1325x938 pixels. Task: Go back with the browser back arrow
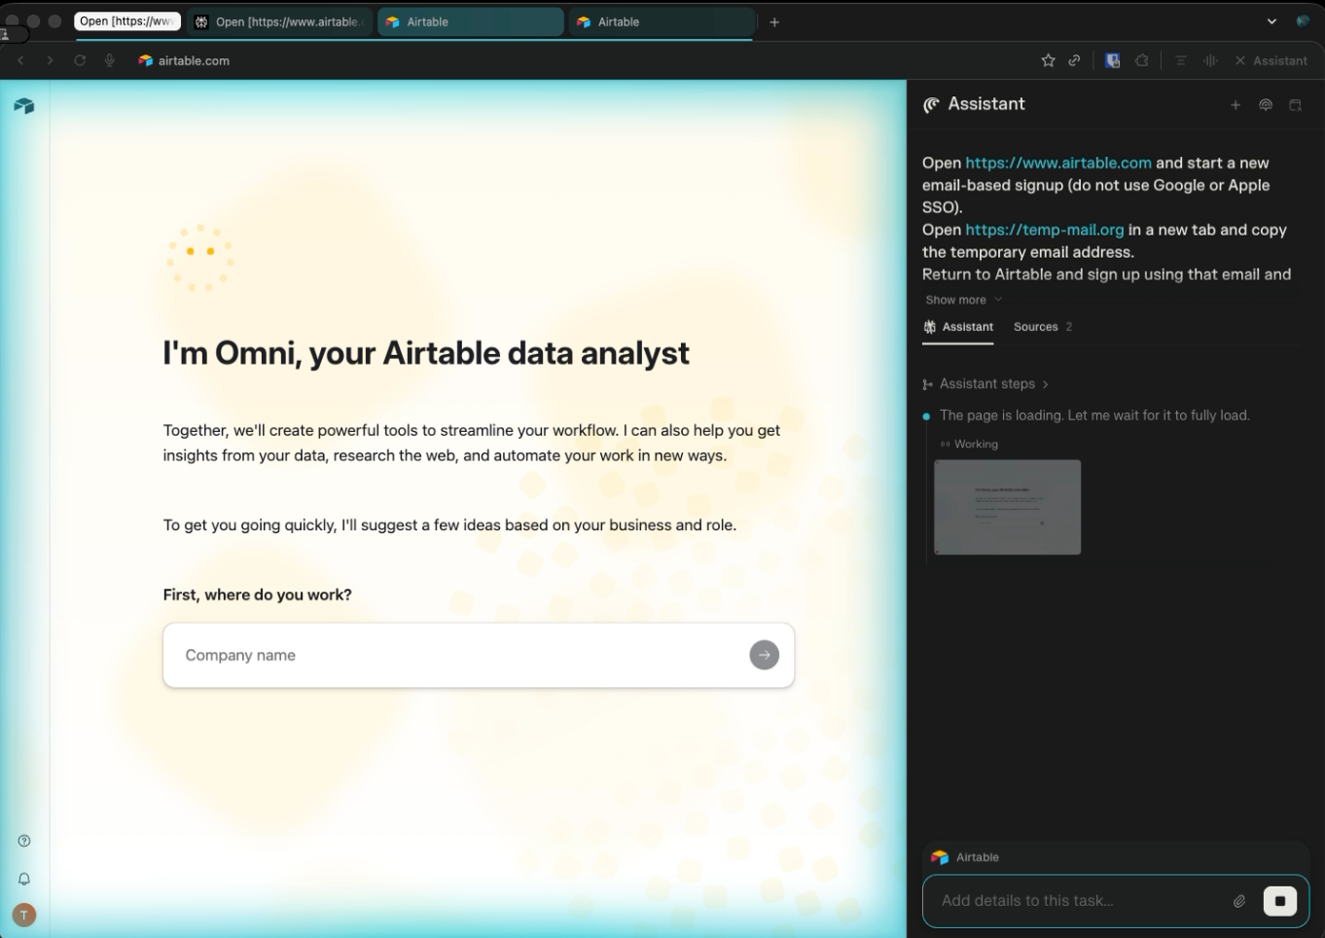(20, 60)
